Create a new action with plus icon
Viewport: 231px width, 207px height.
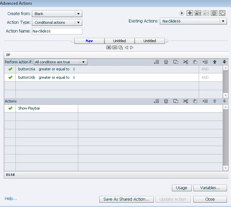coord(190,13)
